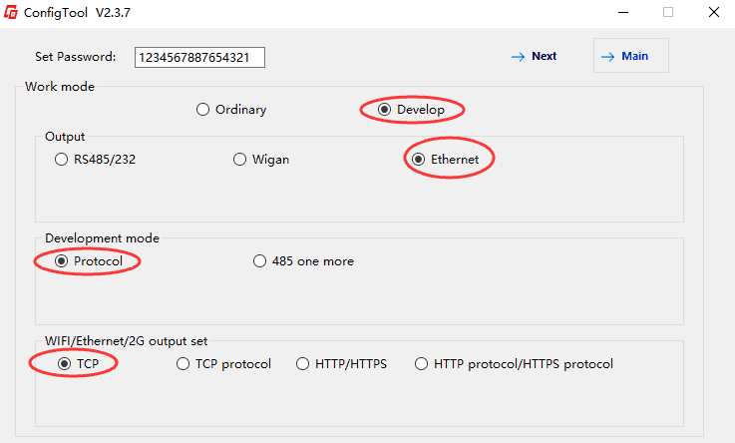
Task: Select TCP output setting
Action: (x=65, y=364)
